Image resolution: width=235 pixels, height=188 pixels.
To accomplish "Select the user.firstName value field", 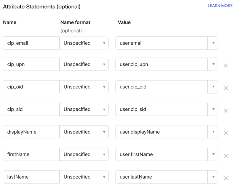I will click(161, 154).
